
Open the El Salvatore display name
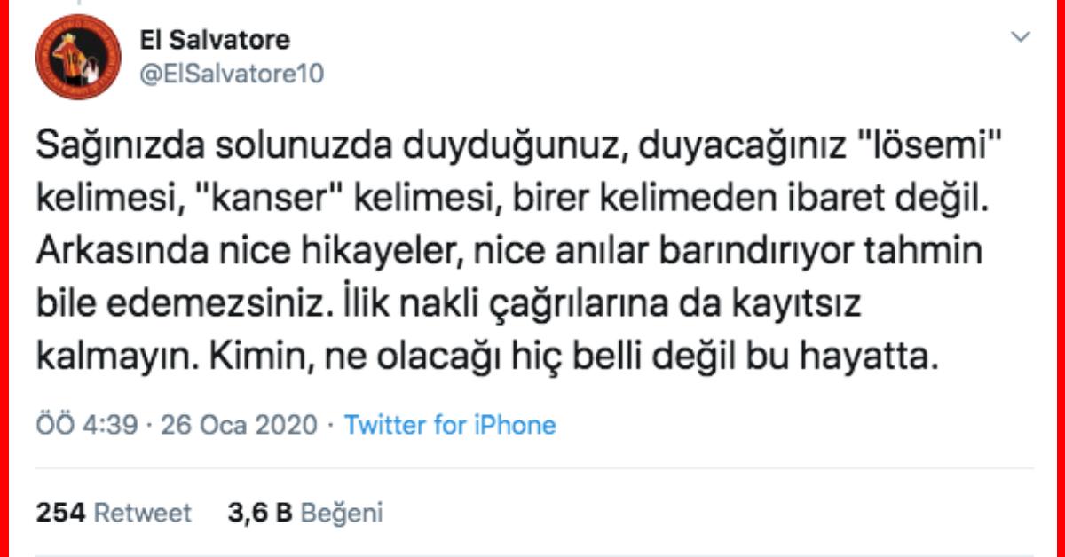[x=215, y=40]
